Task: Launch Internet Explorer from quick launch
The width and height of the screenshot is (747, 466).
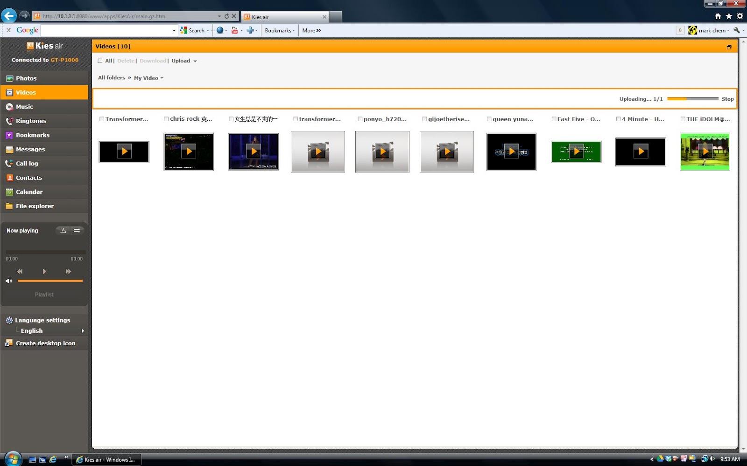Action: coord(53,459)
